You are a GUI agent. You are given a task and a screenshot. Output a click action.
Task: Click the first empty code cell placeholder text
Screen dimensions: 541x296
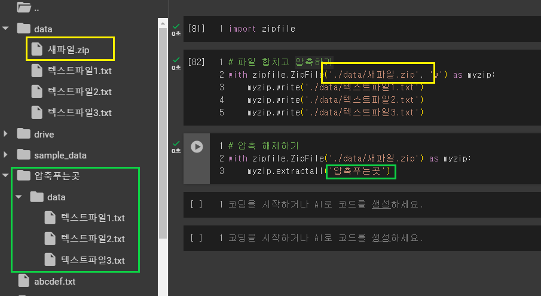325,205
